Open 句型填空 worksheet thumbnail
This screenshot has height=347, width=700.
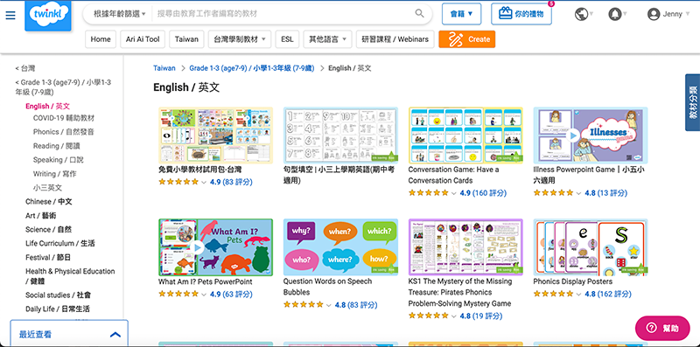pyautogui.click(x=340, y=135)
